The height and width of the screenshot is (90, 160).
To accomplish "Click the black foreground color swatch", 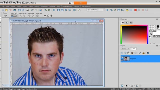I will (x=158, y=26).
